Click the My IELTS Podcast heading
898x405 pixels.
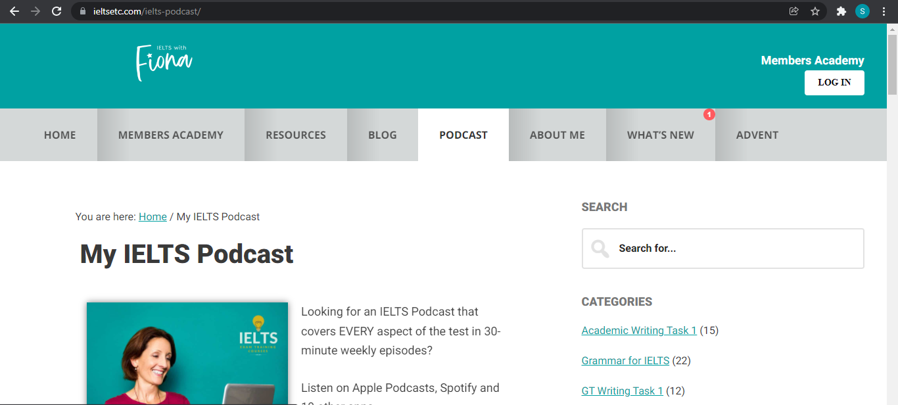point(187,254)
